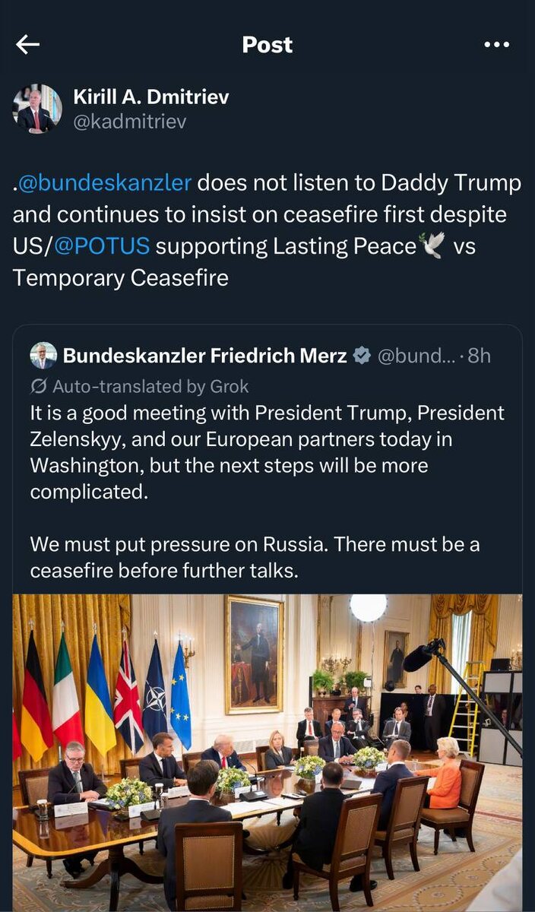Open the 8h timestamp of quoted post
Image resolution: width=535 pixels, height=912 pixels.
coord(479,356)
